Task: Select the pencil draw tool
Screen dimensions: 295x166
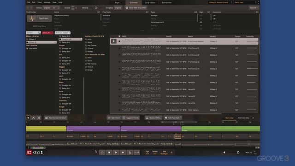Action: click(x=33, y=118)
